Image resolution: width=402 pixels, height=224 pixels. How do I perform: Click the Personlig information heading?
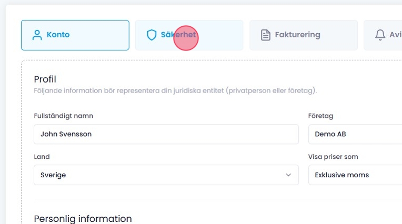(x=83, y=218)
